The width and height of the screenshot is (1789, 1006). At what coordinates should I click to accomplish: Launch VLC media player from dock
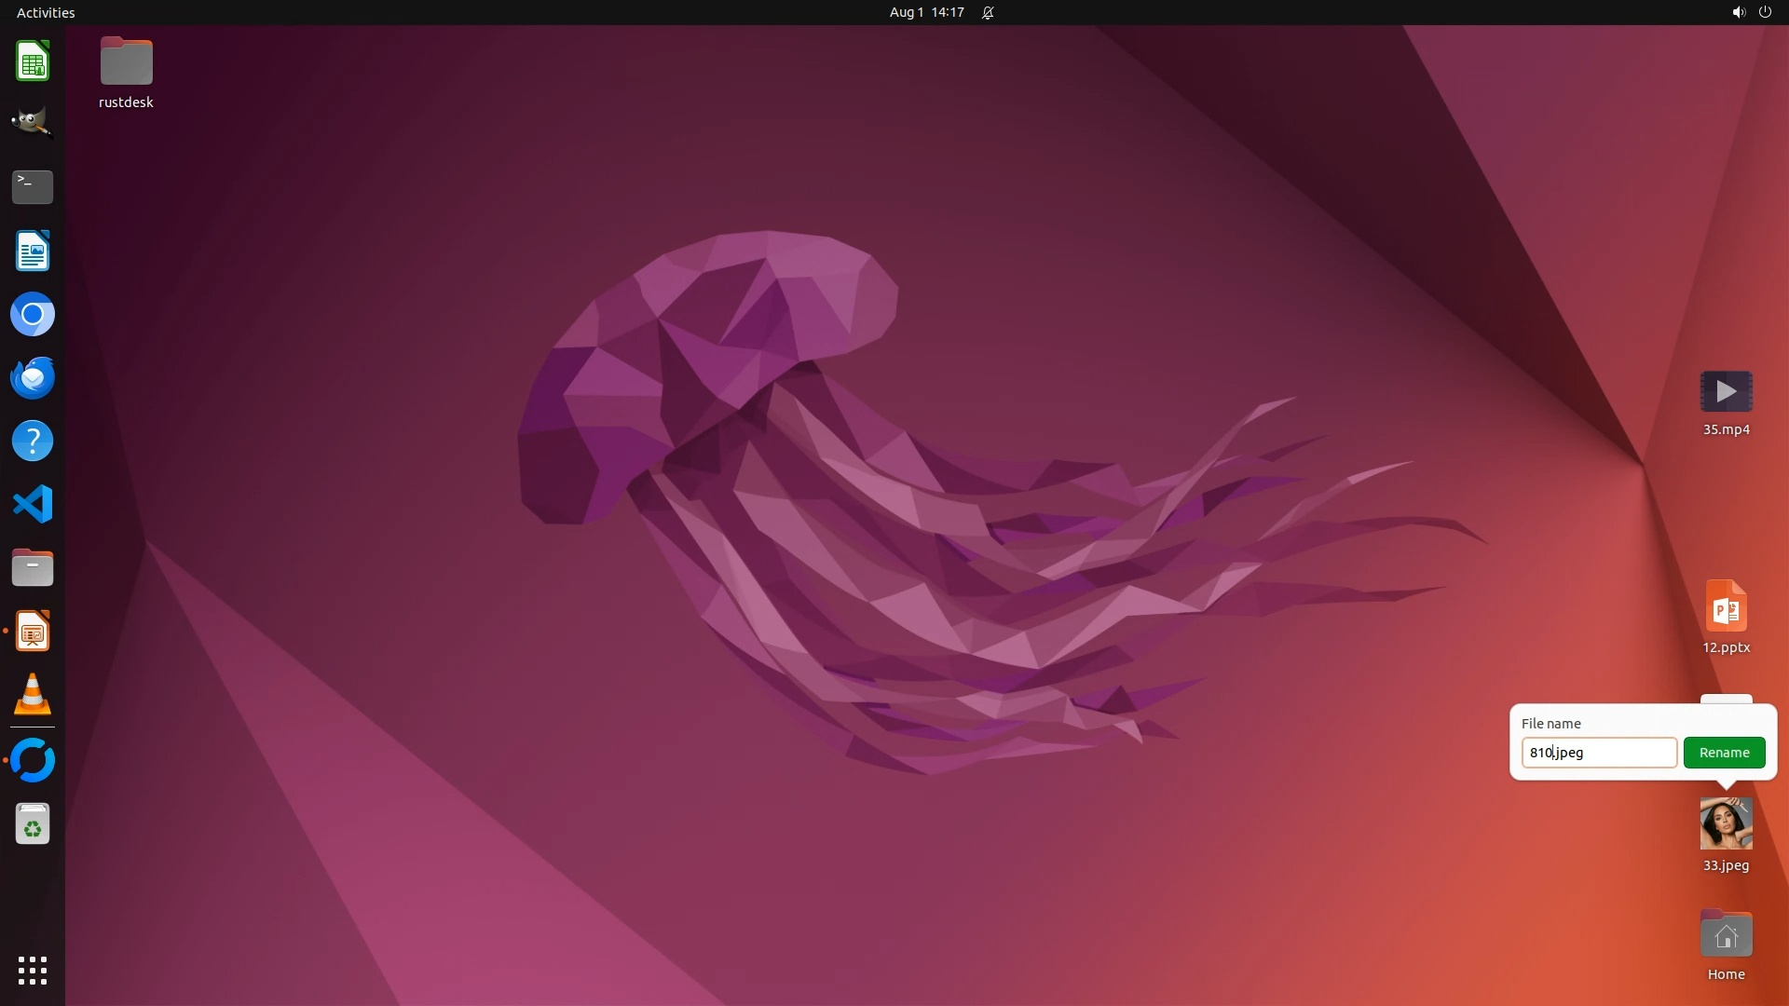click(x=33, y=694)
